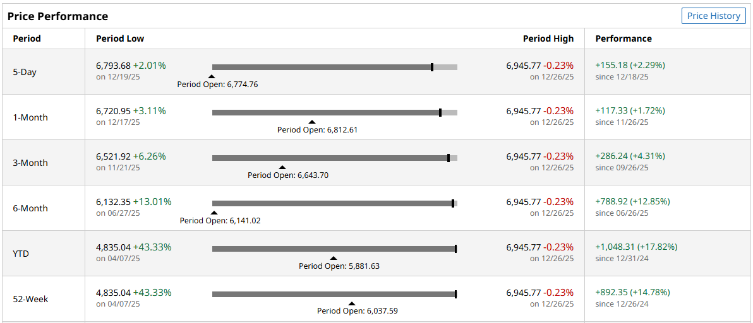
Task: Click the 3-Month Period Open triangle marker
Action: (282, 167)
